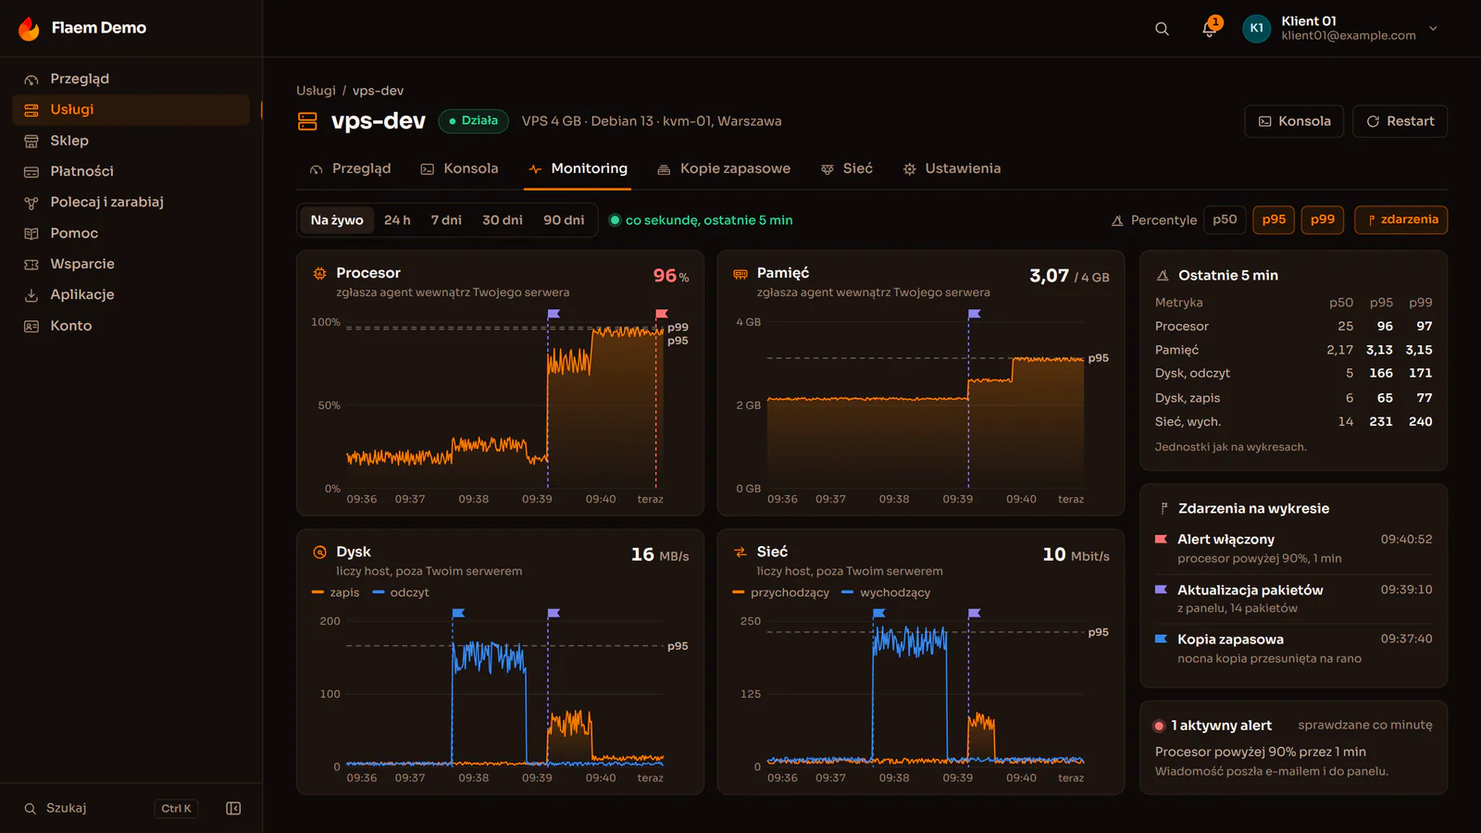Click the Szukaj search field in the sidebar

pos(110,808)
